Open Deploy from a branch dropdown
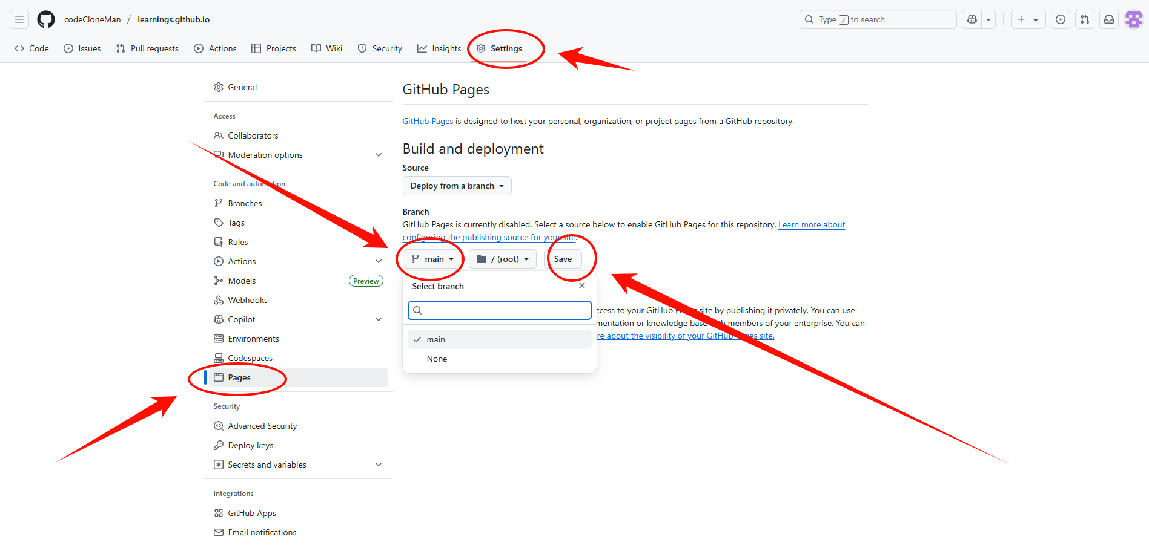 click(457, 186)
